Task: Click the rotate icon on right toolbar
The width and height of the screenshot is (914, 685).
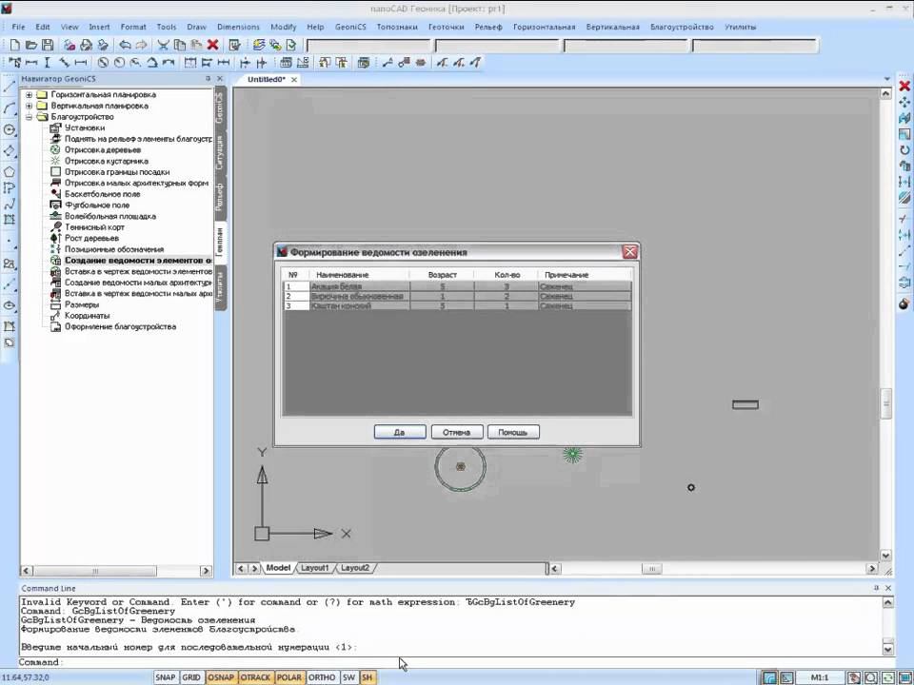Action: tap(904, 150)
